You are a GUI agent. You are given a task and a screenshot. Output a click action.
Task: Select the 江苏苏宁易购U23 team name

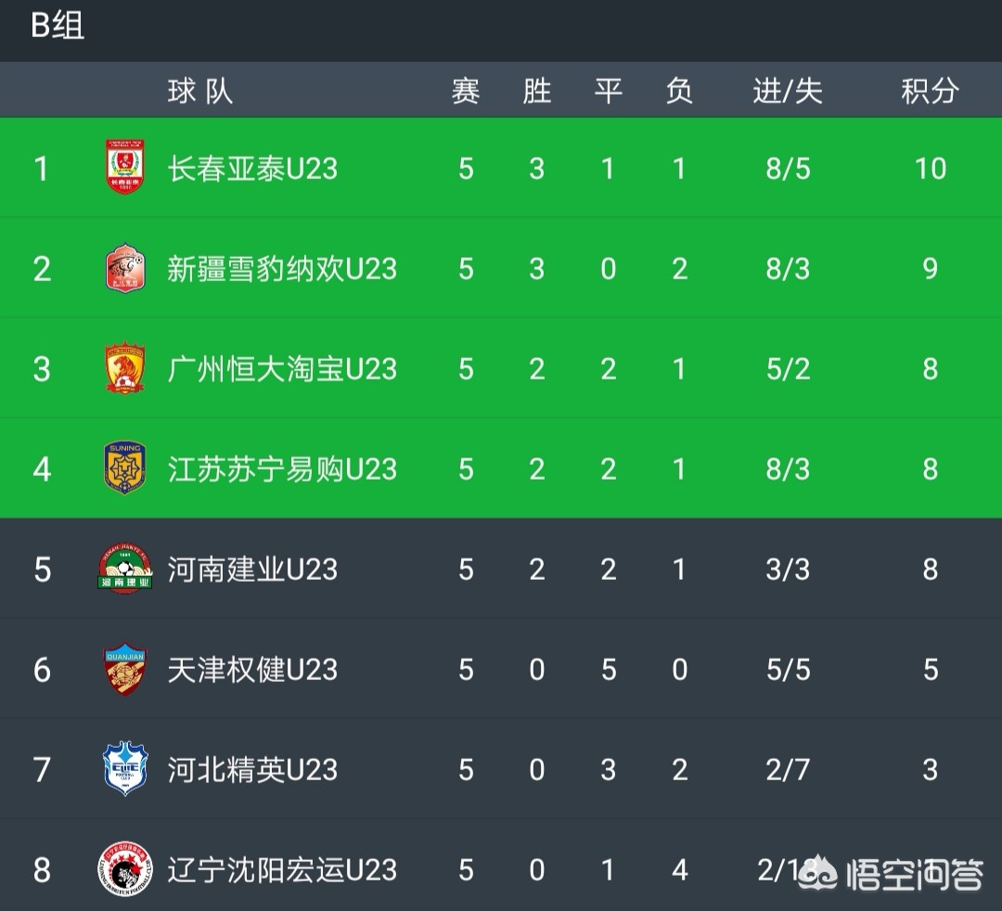(x=283, y=469)
